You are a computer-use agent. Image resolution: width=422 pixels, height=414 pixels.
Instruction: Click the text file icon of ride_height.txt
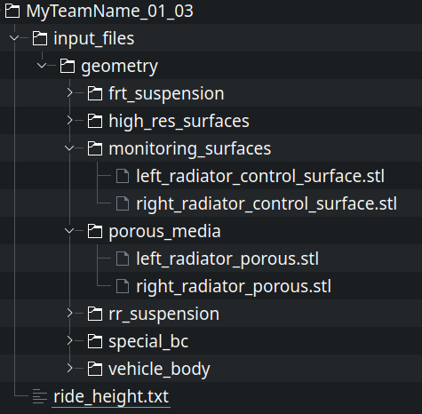tap(40, 396)
